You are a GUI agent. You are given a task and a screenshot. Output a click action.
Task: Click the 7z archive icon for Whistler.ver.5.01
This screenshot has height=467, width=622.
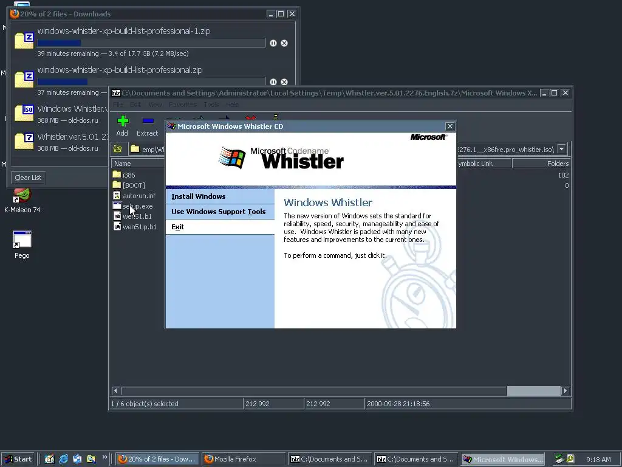24,141
